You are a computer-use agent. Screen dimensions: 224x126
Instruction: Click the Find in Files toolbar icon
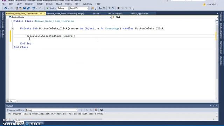92,8
